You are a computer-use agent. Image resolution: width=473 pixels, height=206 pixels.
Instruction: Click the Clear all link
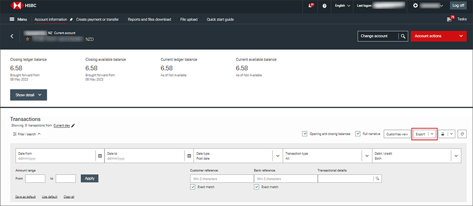point(69,197)
